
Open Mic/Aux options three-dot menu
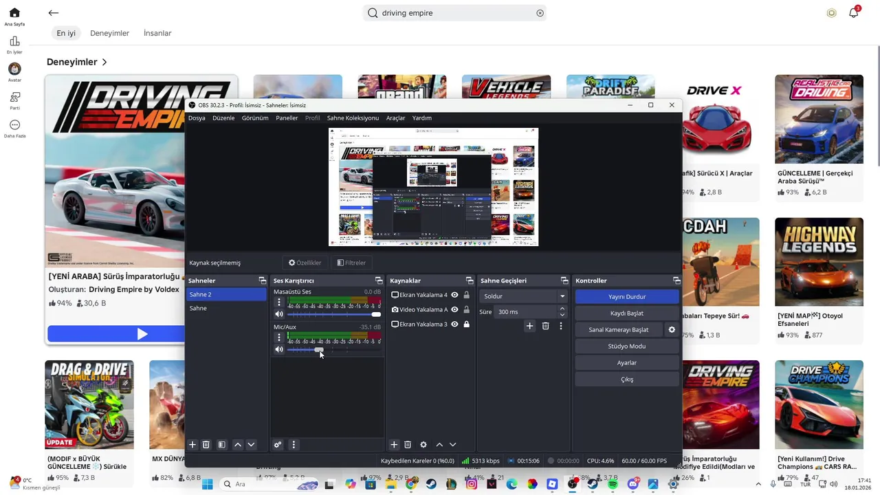click(279, 338)
